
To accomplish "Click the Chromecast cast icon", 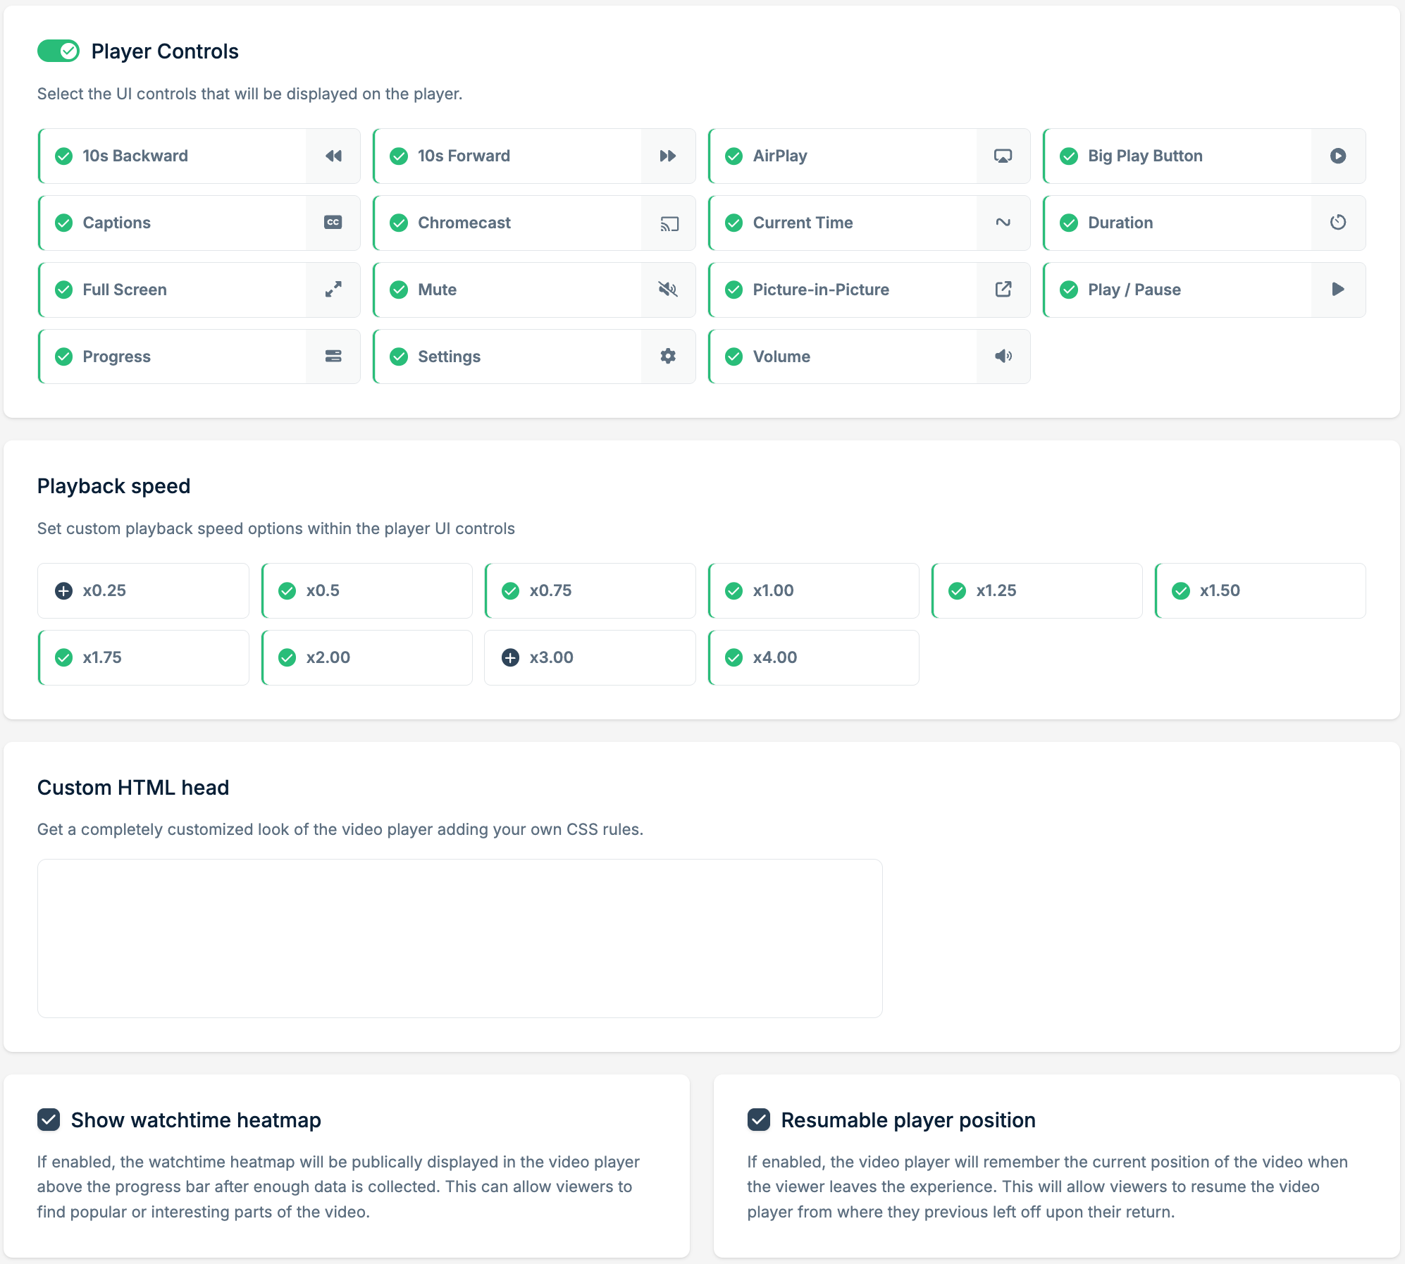I will (x=669, y=223).
